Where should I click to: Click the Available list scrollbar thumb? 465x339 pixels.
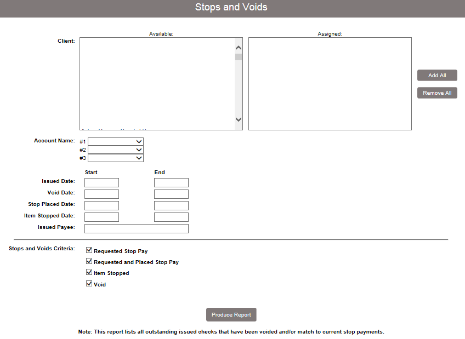(239, 57)
